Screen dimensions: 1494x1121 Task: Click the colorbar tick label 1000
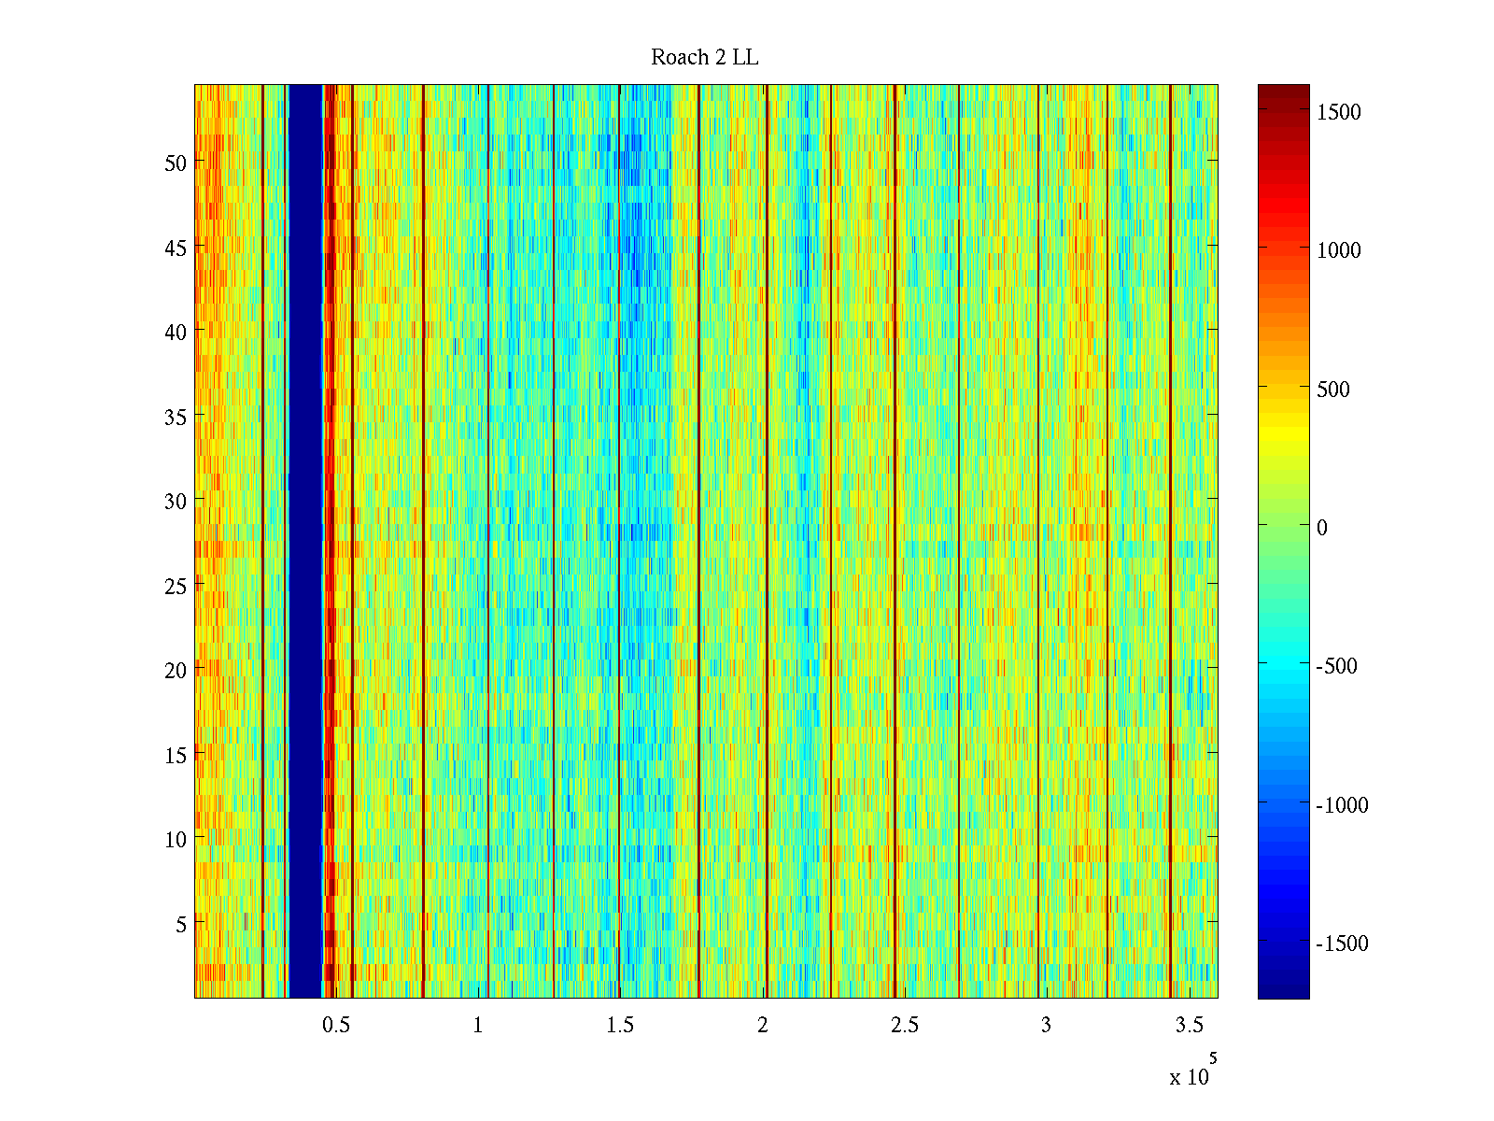[1338, 250]
